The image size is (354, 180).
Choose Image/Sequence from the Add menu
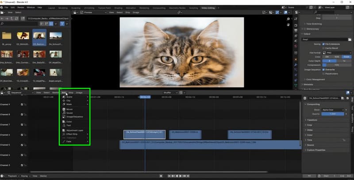tap(75, 117)
